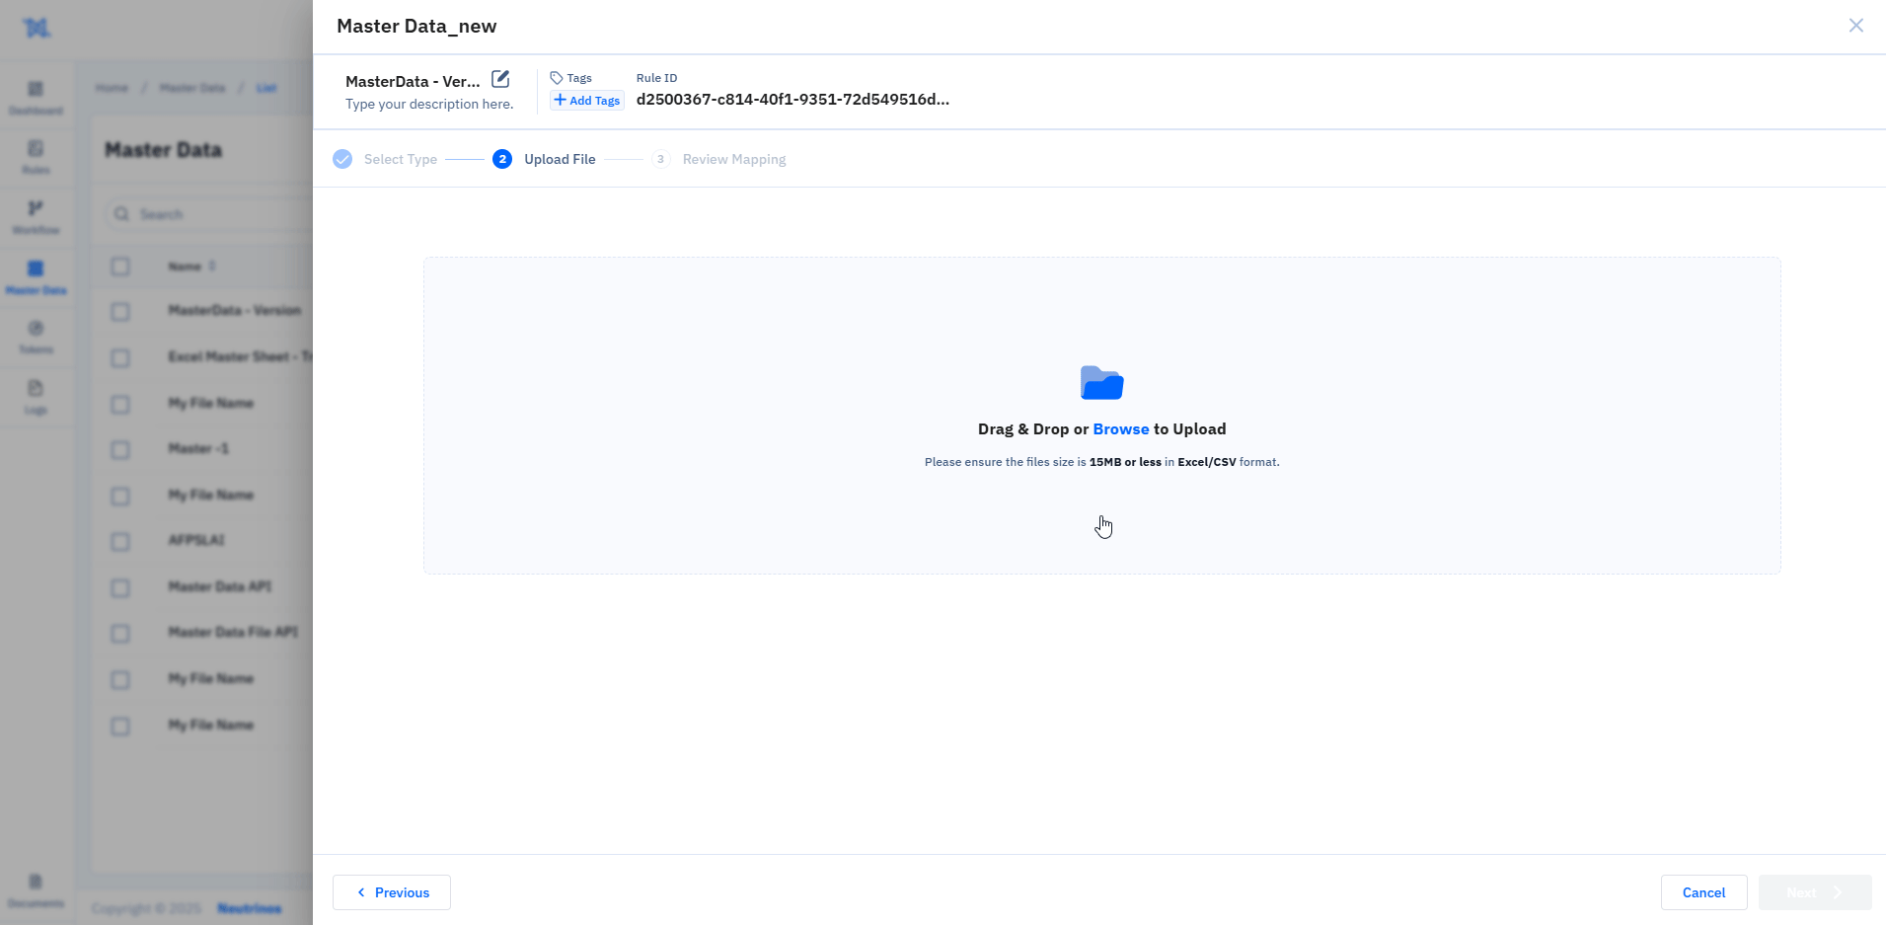Viewport: 1886px width, 925px height.
Task: Select the completed Select Type step
Action: [x=385, y=159]
